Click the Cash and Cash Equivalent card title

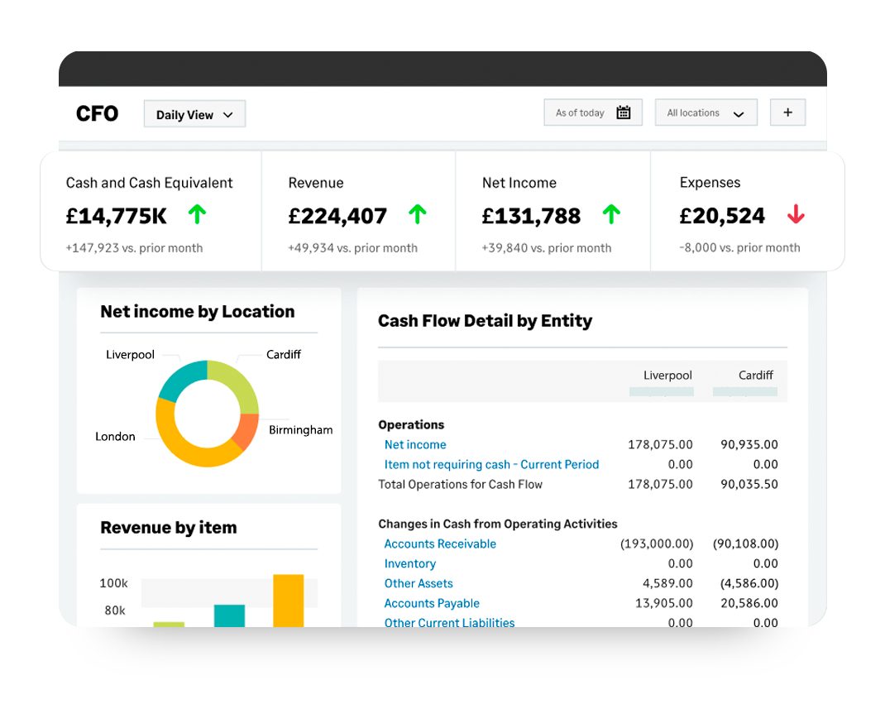point(150,183)
